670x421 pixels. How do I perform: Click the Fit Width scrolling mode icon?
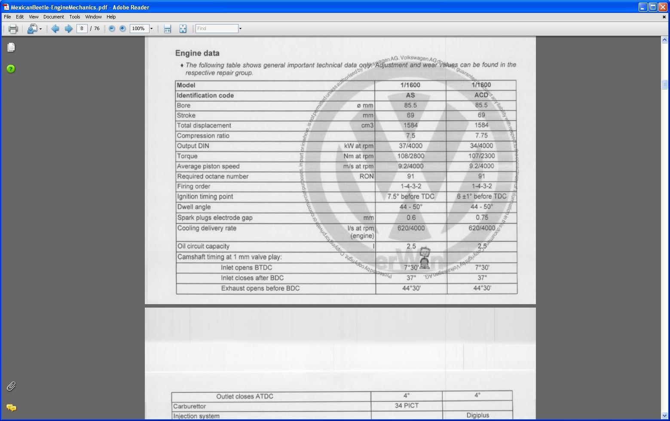point(168,29)
